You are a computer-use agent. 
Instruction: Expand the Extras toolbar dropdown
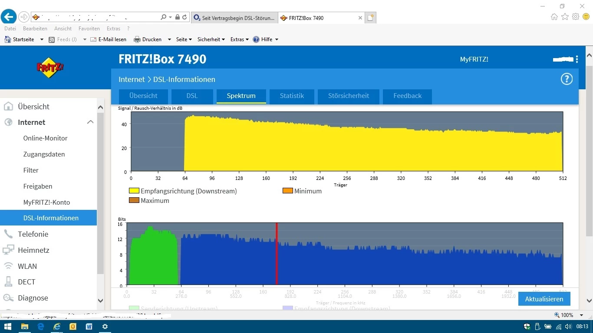239,39
